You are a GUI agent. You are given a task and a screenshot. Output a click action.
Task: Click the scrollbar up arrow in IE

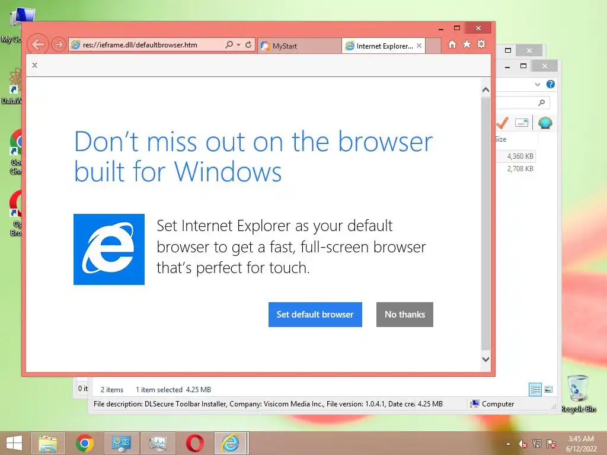point(486,90)
